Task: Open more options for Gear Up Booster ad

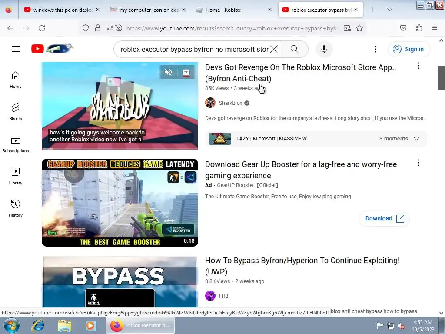Action: click(418, 163)
